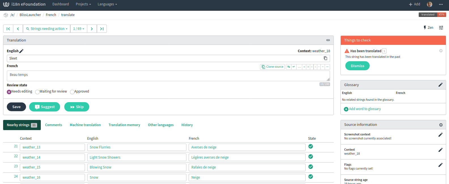Viewport: 449px width, 184px height.
Task: Click the translated 45% progress badge
Action: pyautogui.click(x=432, y=15)
